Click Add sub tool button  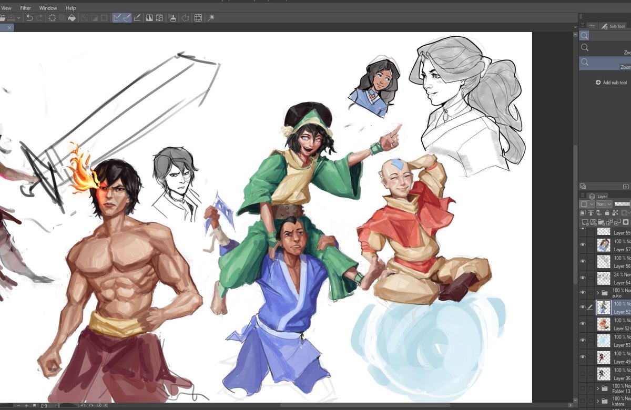611,83
